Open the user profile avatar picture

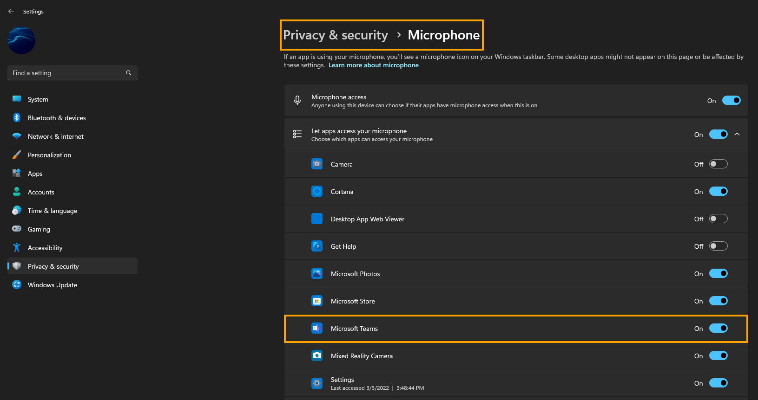[x=21, y=40]
